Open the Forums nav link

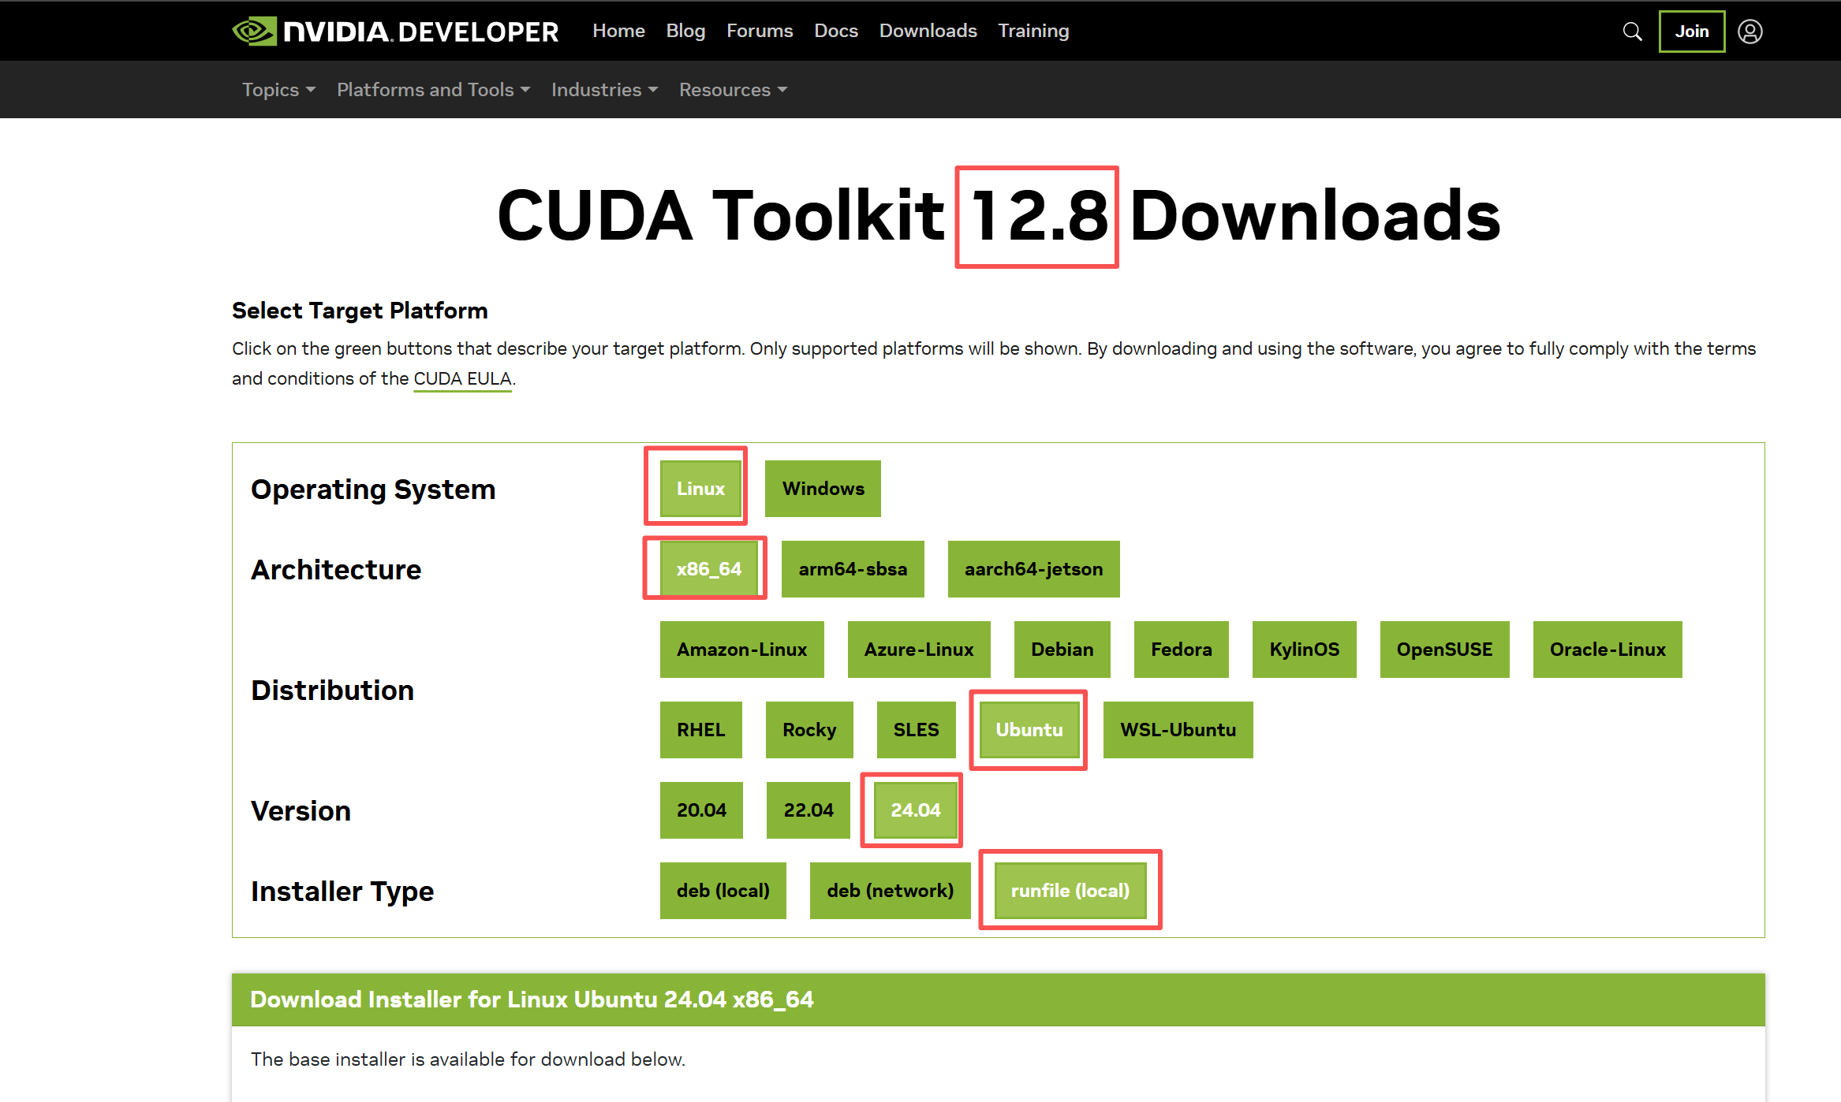tap(759, 31)
